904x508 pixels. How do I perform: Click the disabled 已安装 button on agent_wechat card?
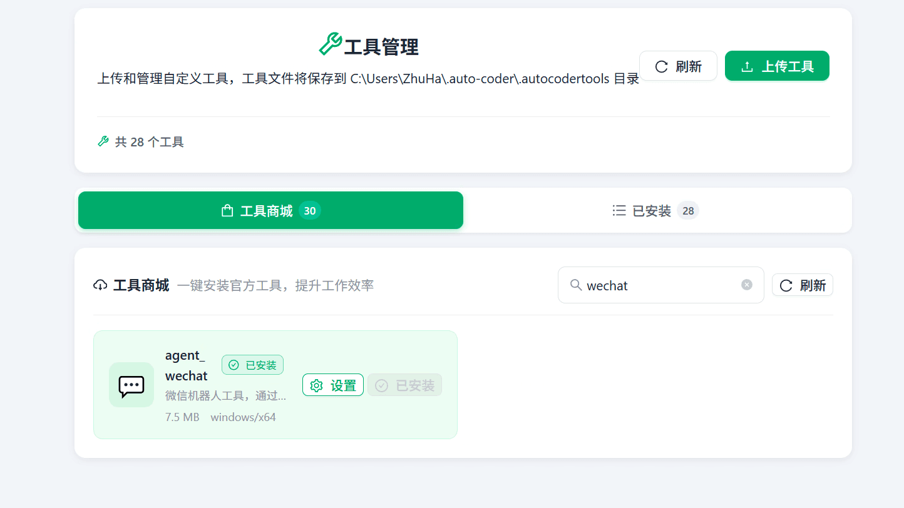(404, 385)
